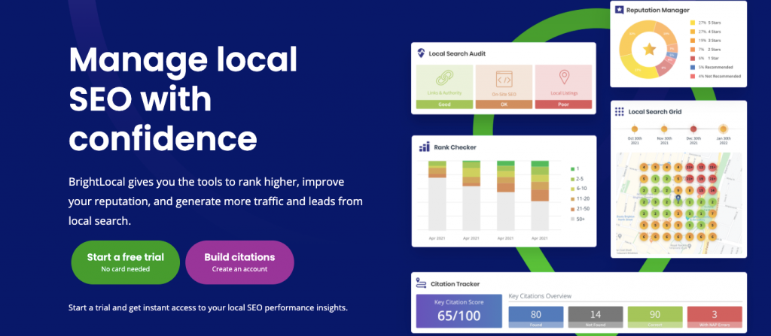
Task: Click the Manage local SEO with confidence headline
Action: 183,100
